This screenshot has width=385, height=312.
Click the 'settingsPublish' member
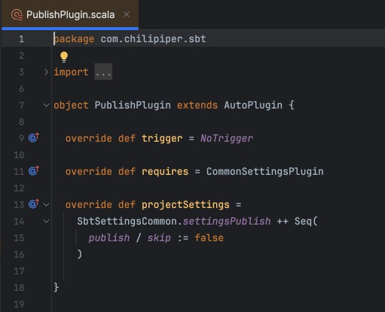coord(227,222)
